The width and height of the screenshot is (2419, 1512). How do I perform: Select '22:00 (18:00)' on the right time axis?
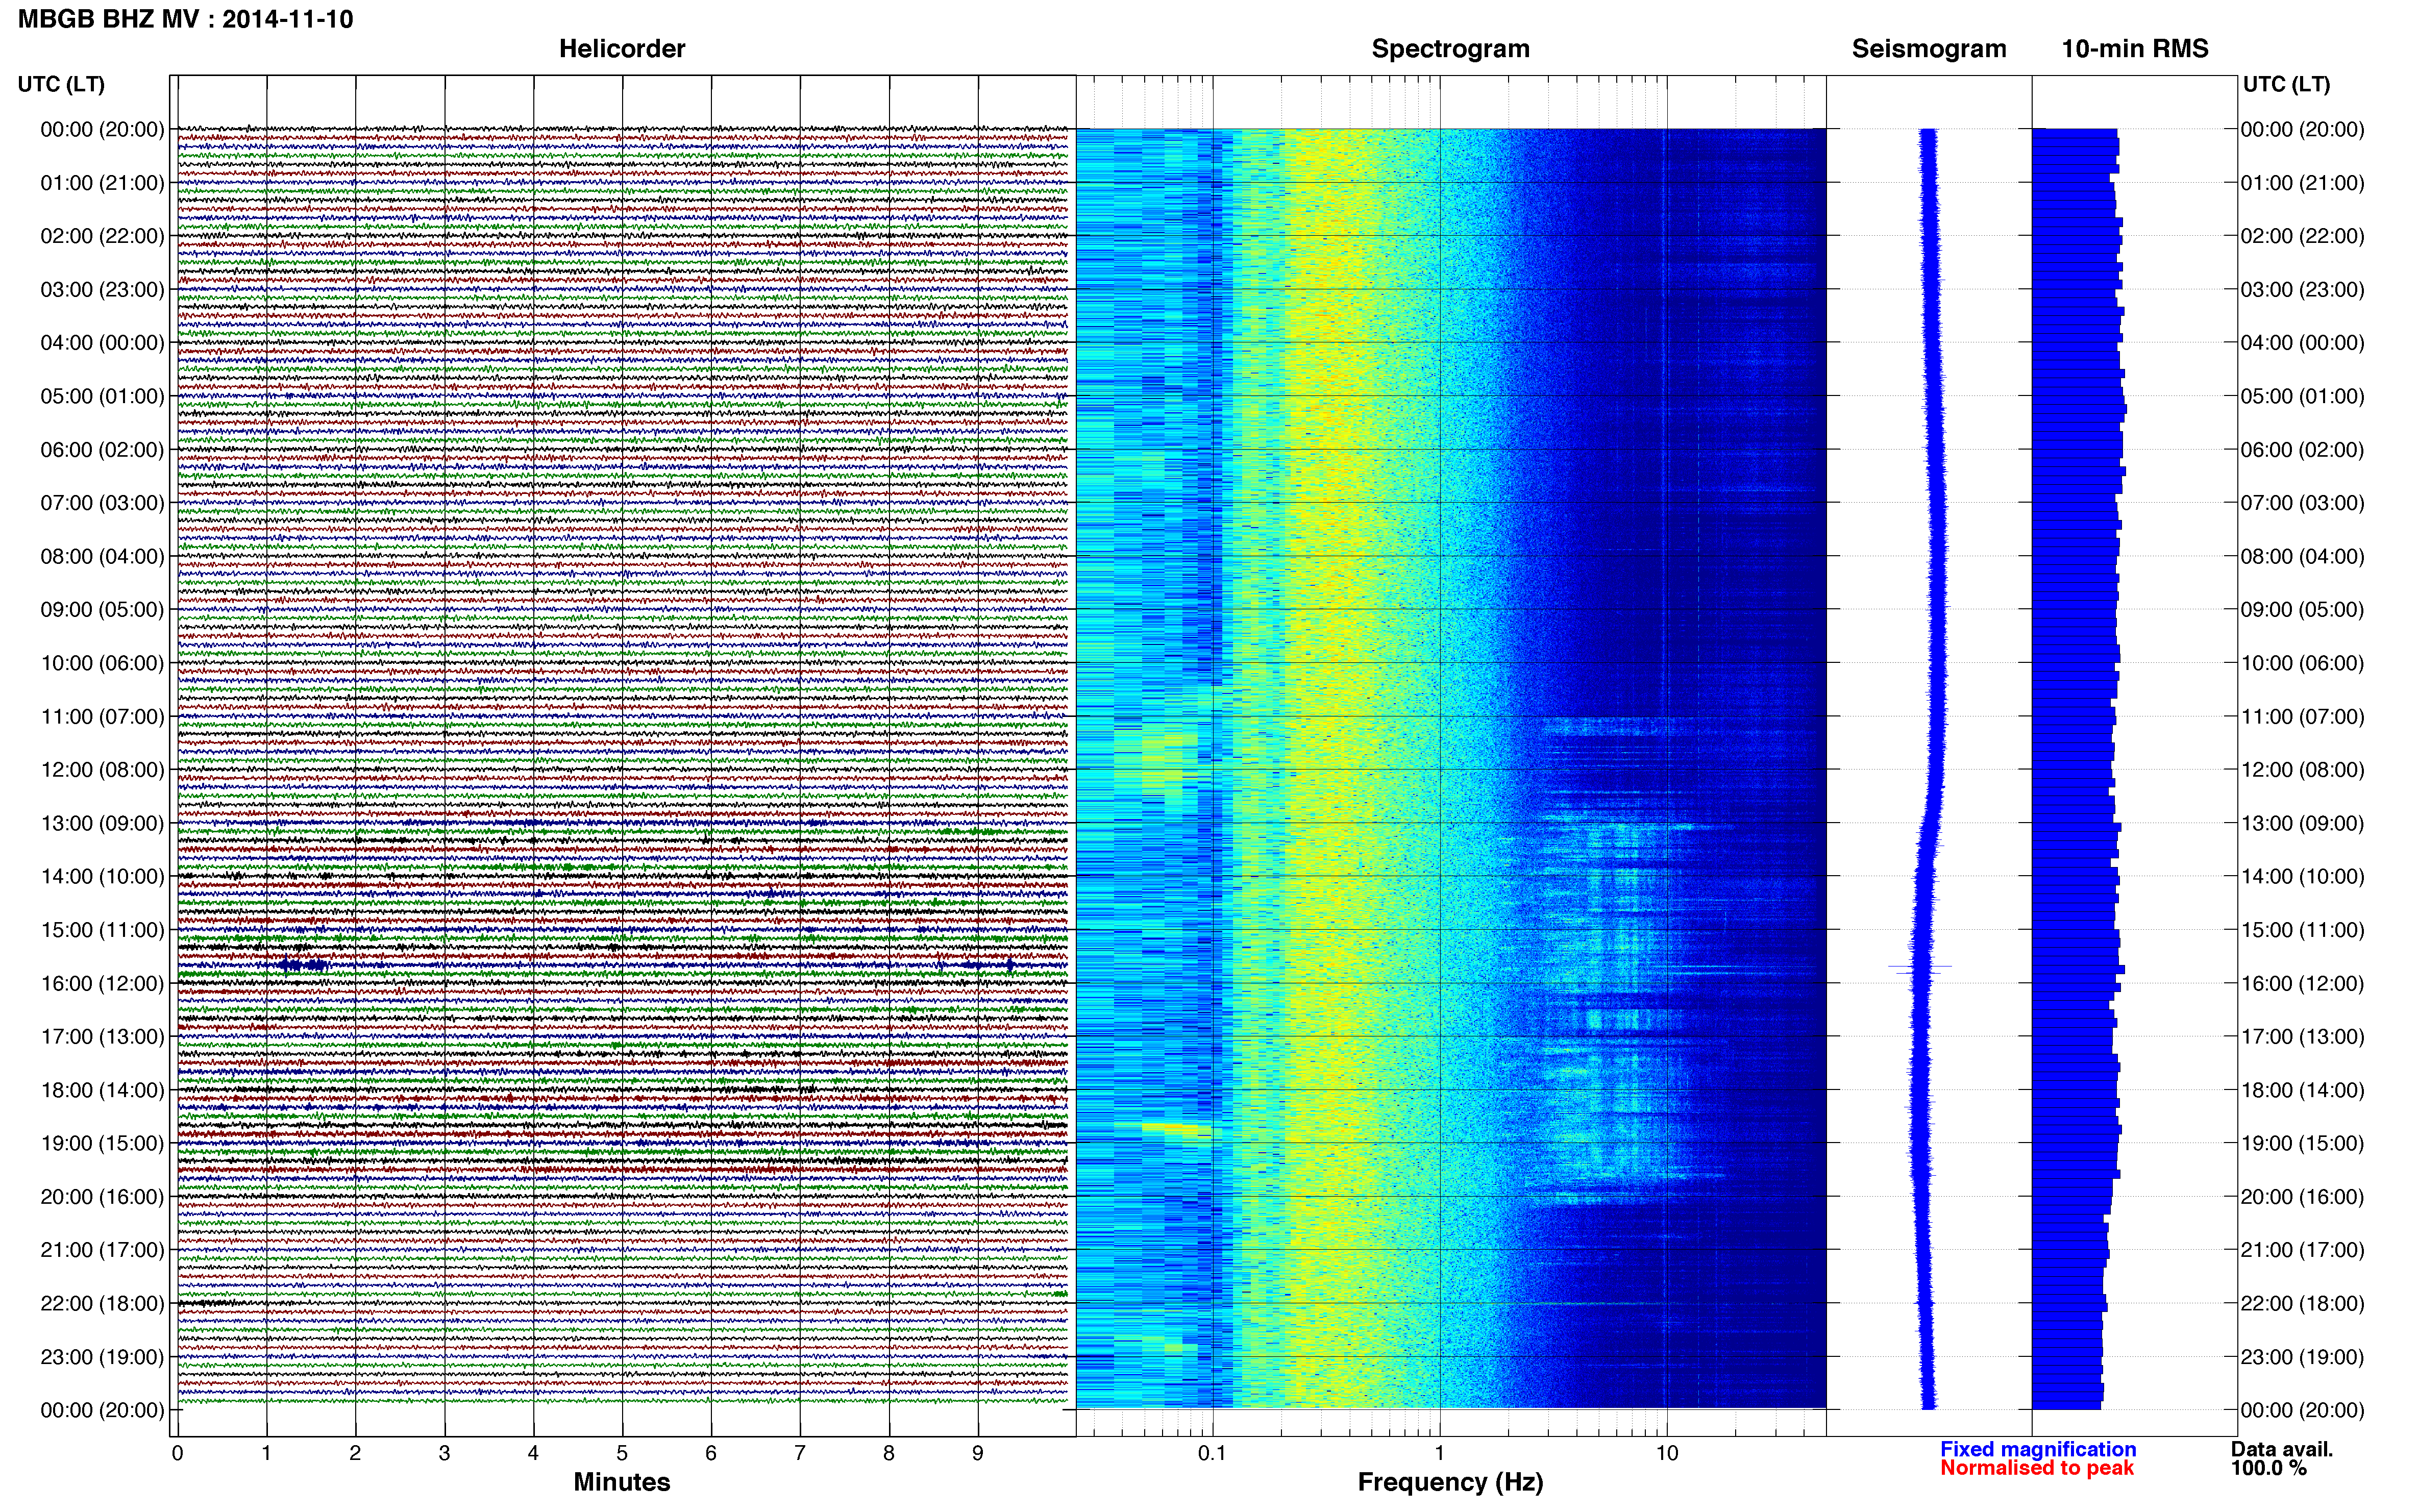(2302, 1304)
